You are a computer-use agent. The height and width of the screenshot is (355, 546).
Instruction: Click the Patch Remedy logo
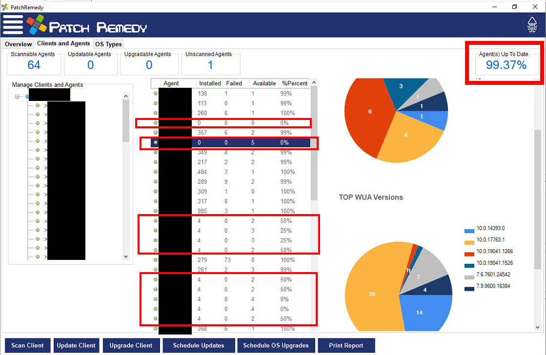pyautogui.click(x=87, y=25)
